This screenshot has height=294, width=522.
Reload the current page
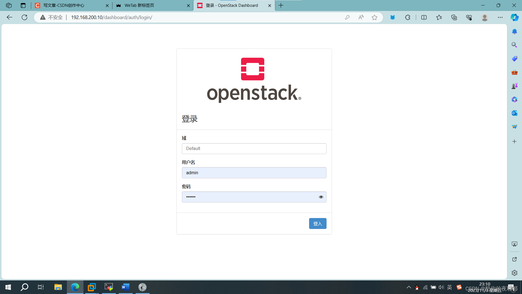tap(24, 17)
